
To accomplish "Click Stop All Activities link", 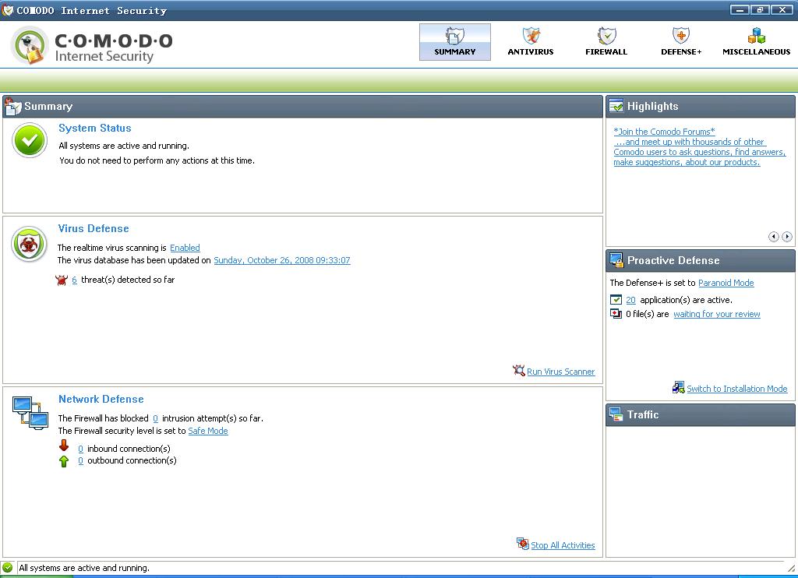I will 563,545.
